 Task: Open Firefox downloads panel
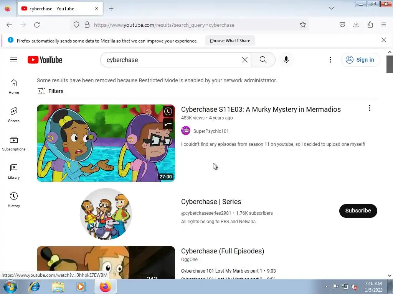click(356, 24)
